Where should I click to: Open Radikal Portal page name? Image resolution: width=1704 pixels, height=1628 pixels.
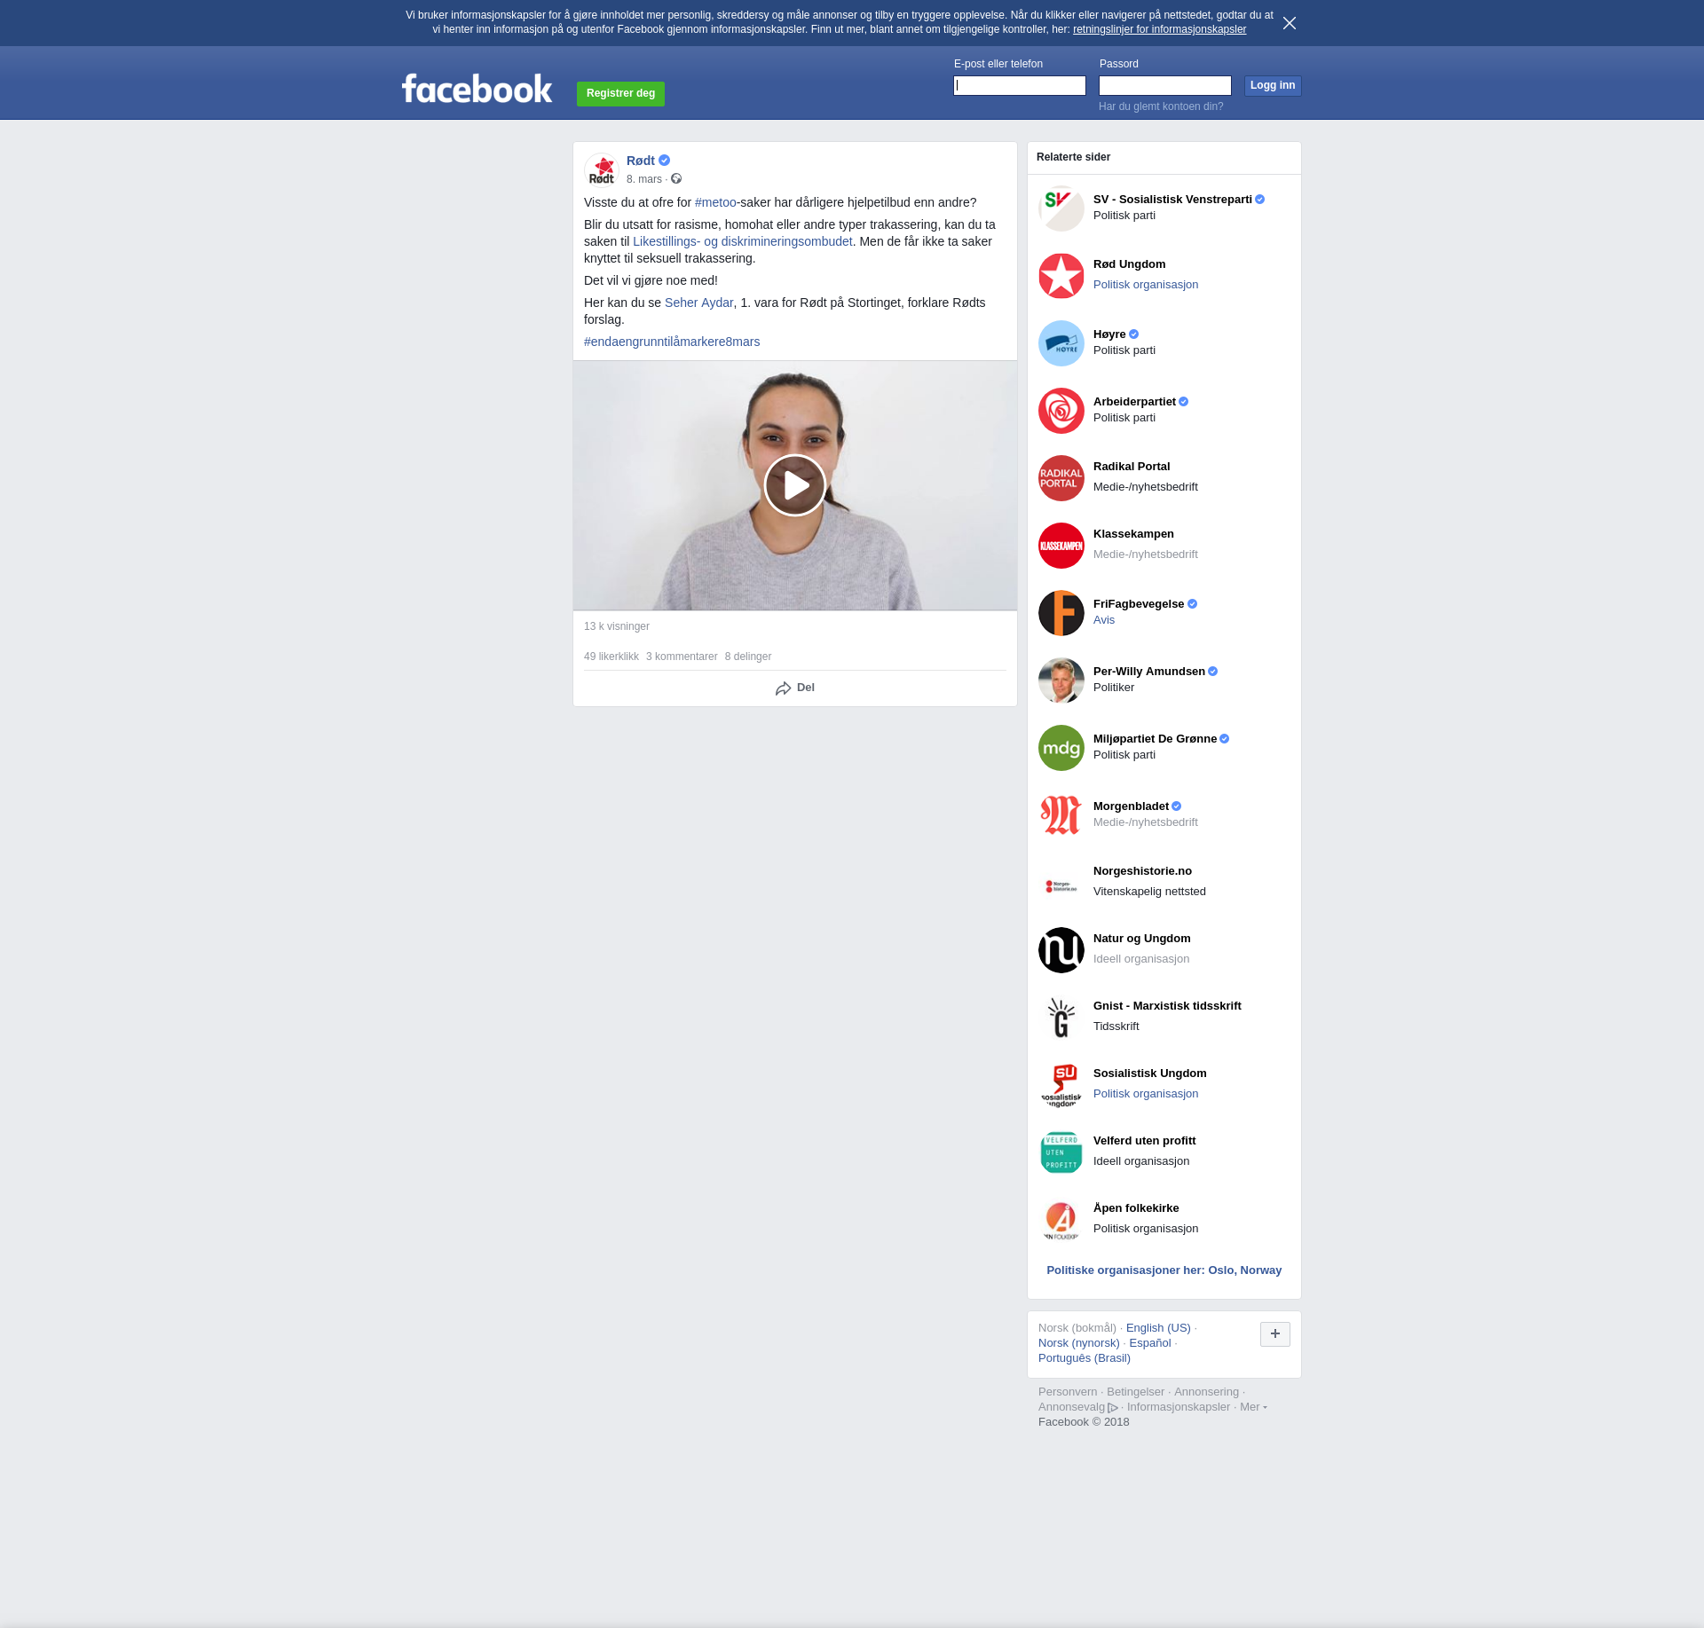(x=1132, y=467)
